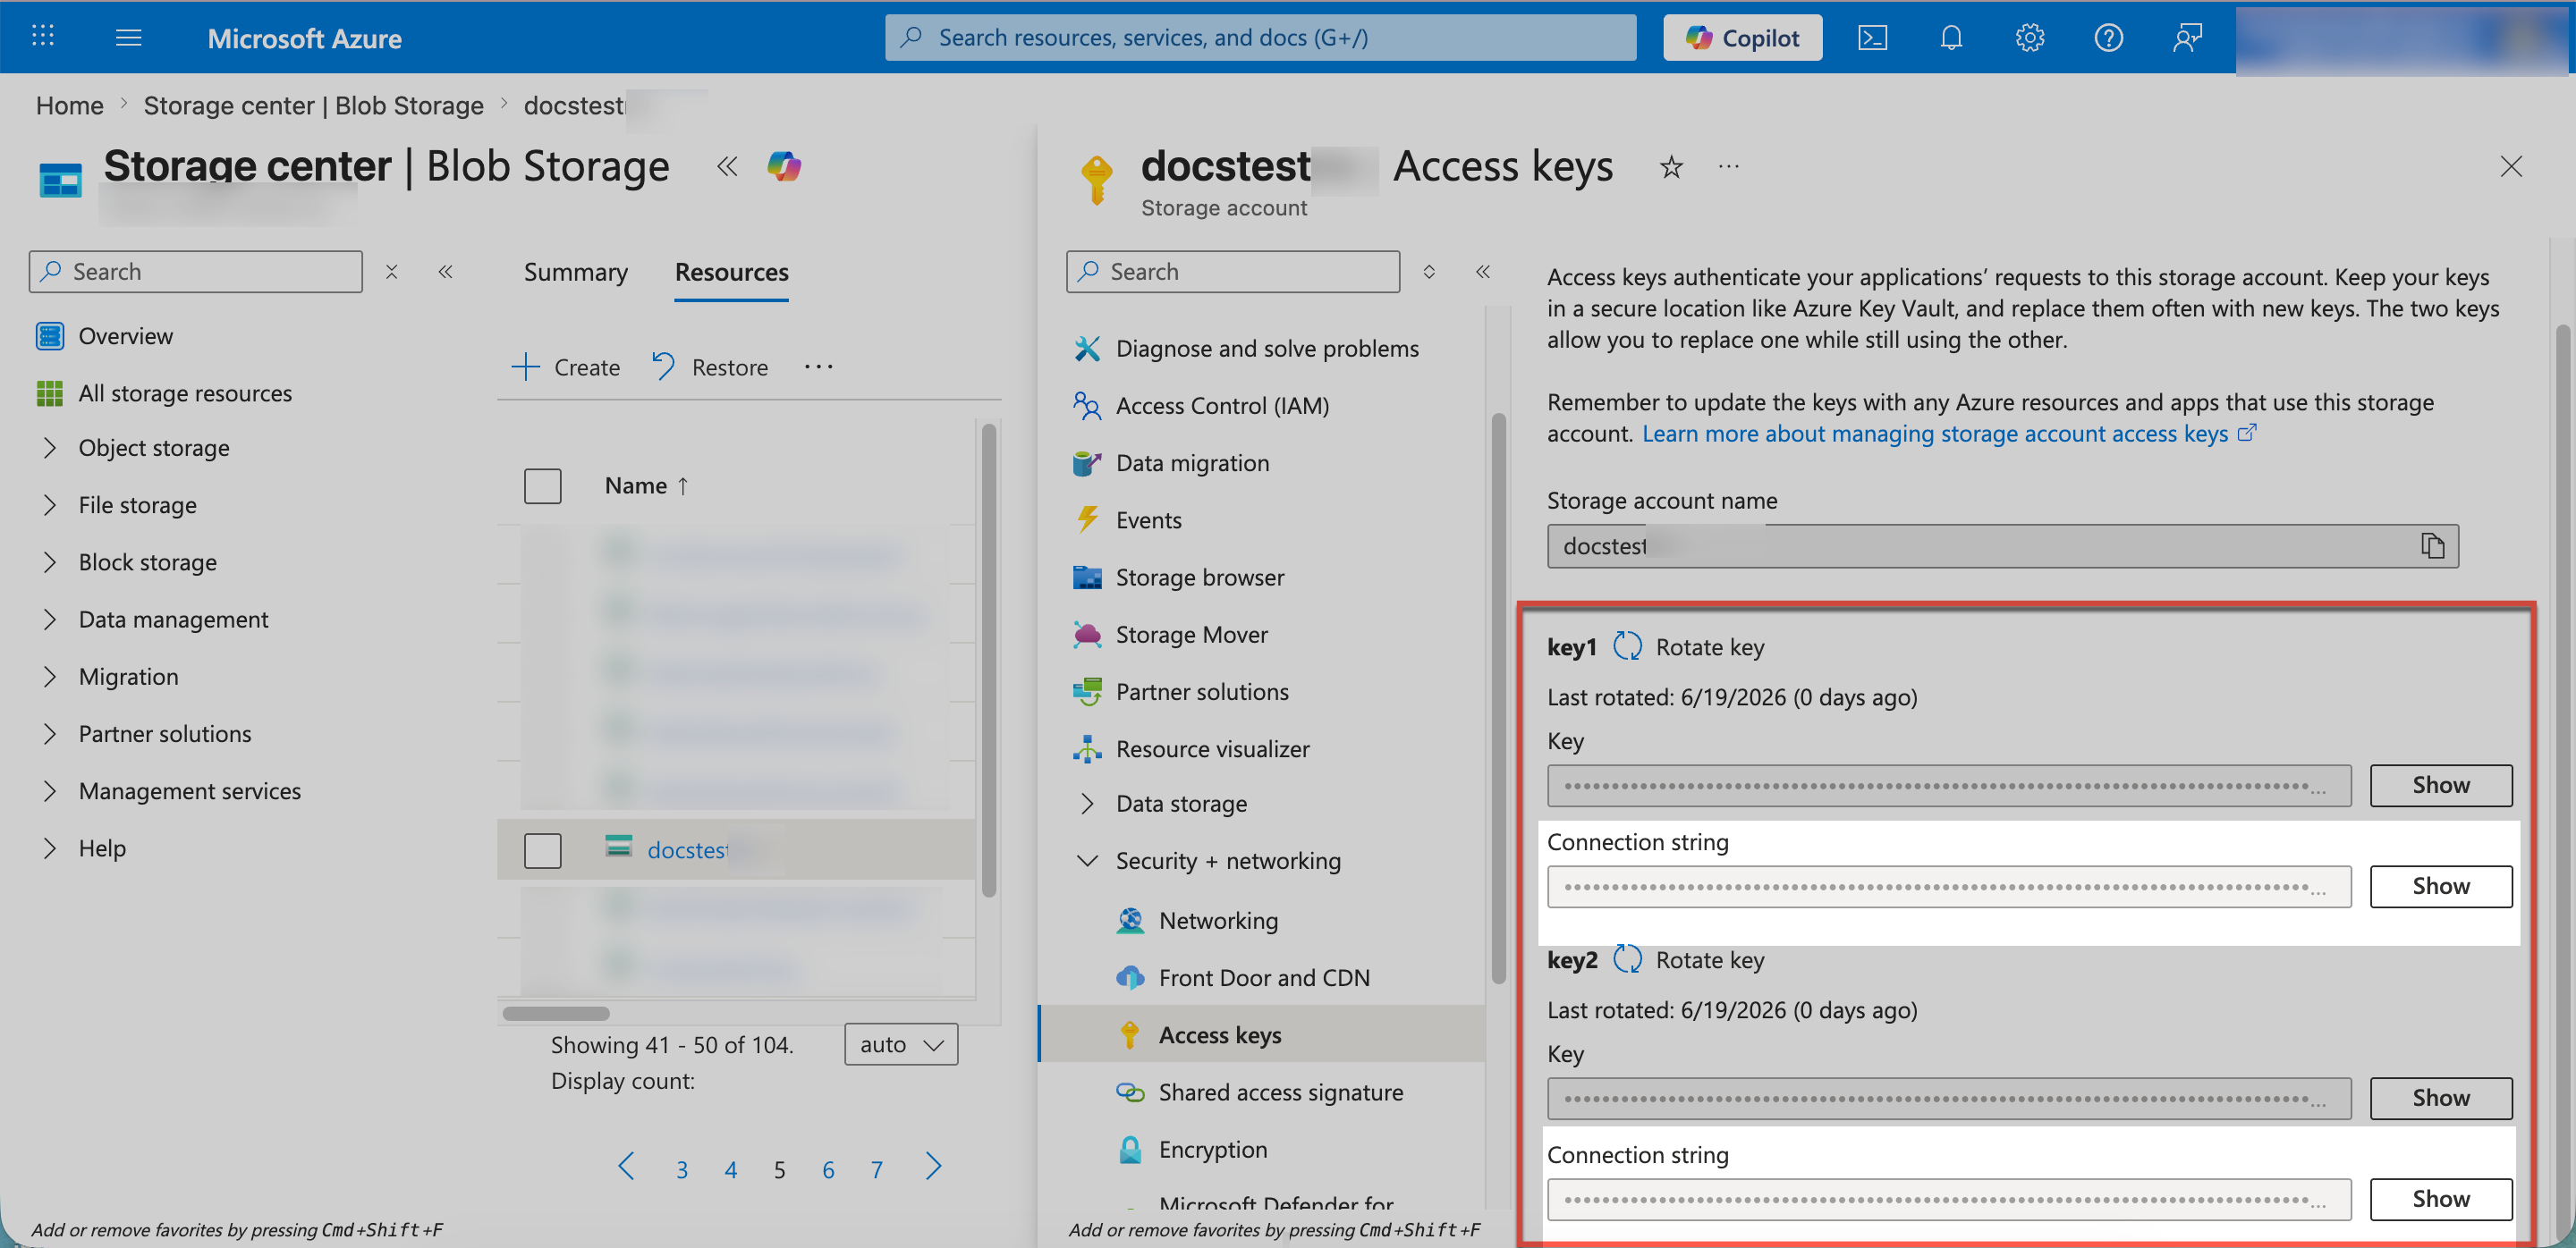The width and height of the screenshot is (2576, 1248).
Task: Open more options next to Access keys title
Action: pos(1729,166)
